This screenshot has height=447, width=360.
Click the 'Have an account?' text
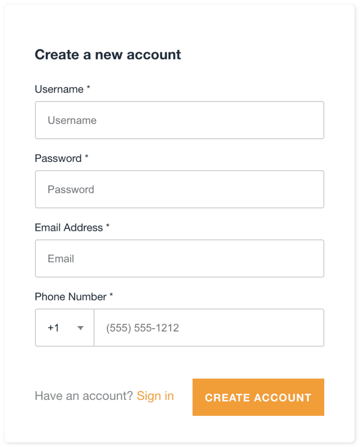point(83,396)
